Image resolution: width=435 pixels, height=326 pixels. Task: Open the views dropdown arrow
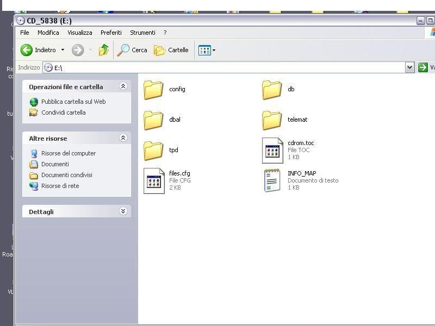[214, 51]
